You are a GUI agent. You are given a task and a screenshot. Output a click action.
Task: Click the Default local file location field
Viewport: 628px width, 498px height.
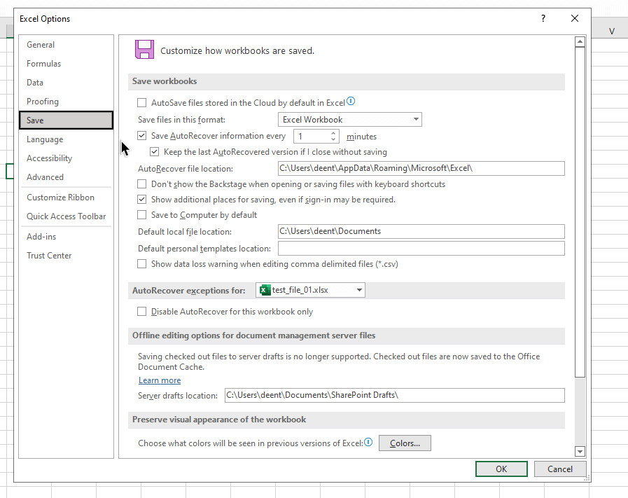tap(421, 232)
